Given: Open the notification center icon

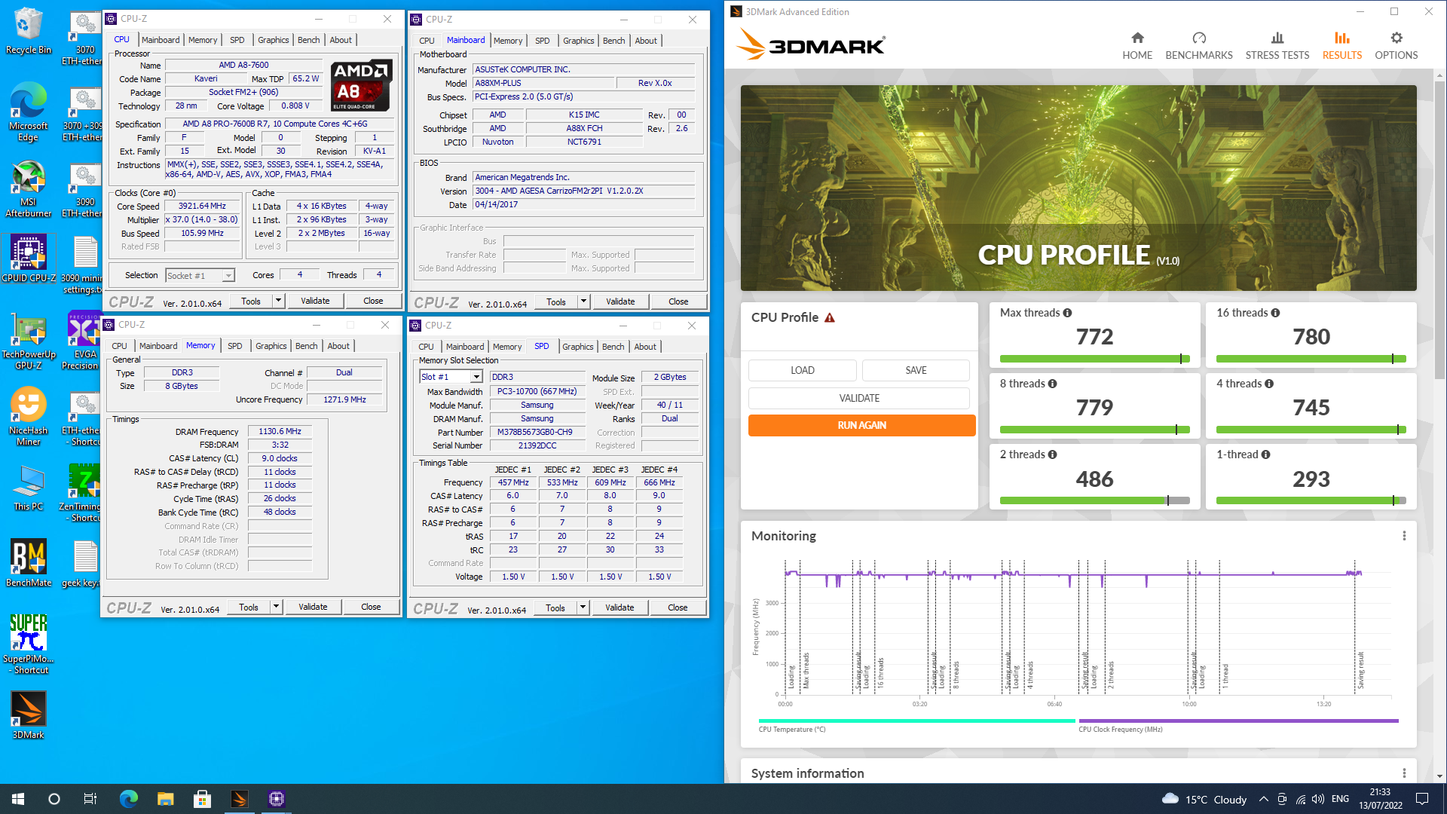Looking at the screenshot, I should point(1422,799).
